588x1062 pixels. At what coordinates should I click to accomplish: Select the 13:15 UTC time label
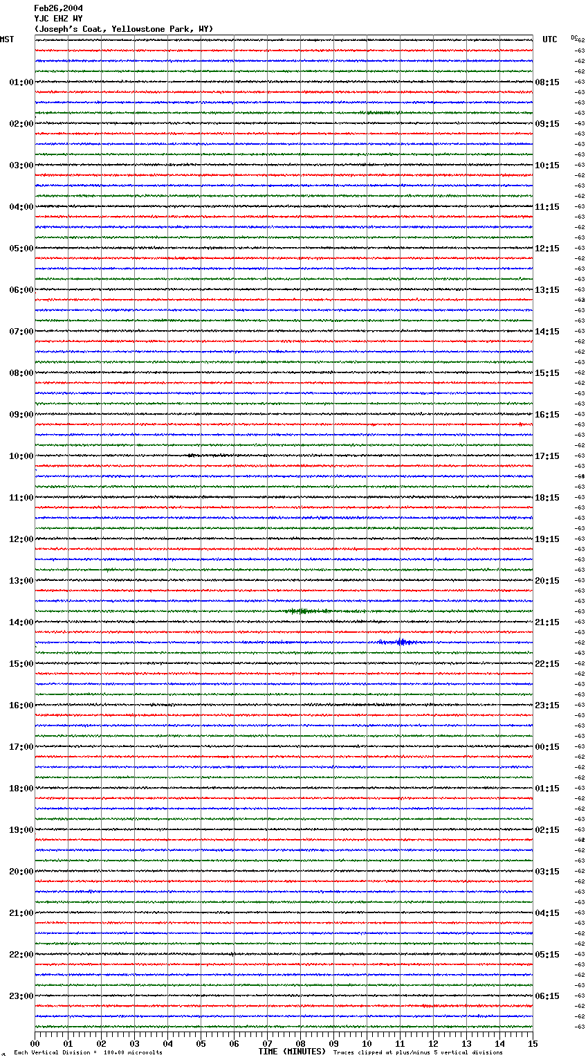coord(547,290)
